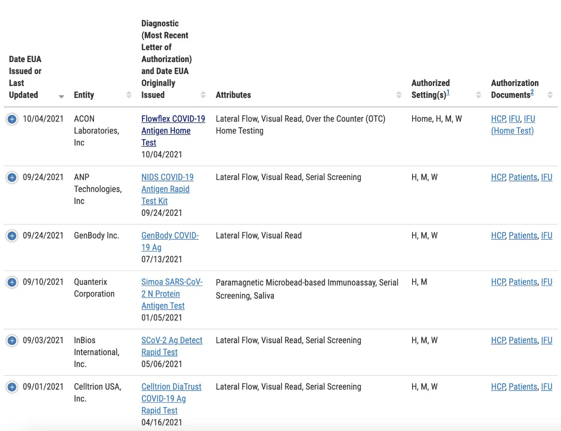Viewport: 561px width, 431px height.
Task: Select the 09/01/2021 update date cell
Action: 43,387
